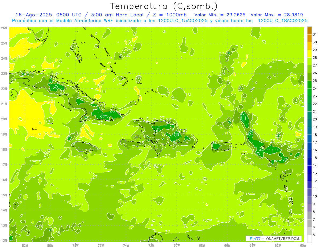
Task: Click the "24N" latitude label
Action: point(4,58)
